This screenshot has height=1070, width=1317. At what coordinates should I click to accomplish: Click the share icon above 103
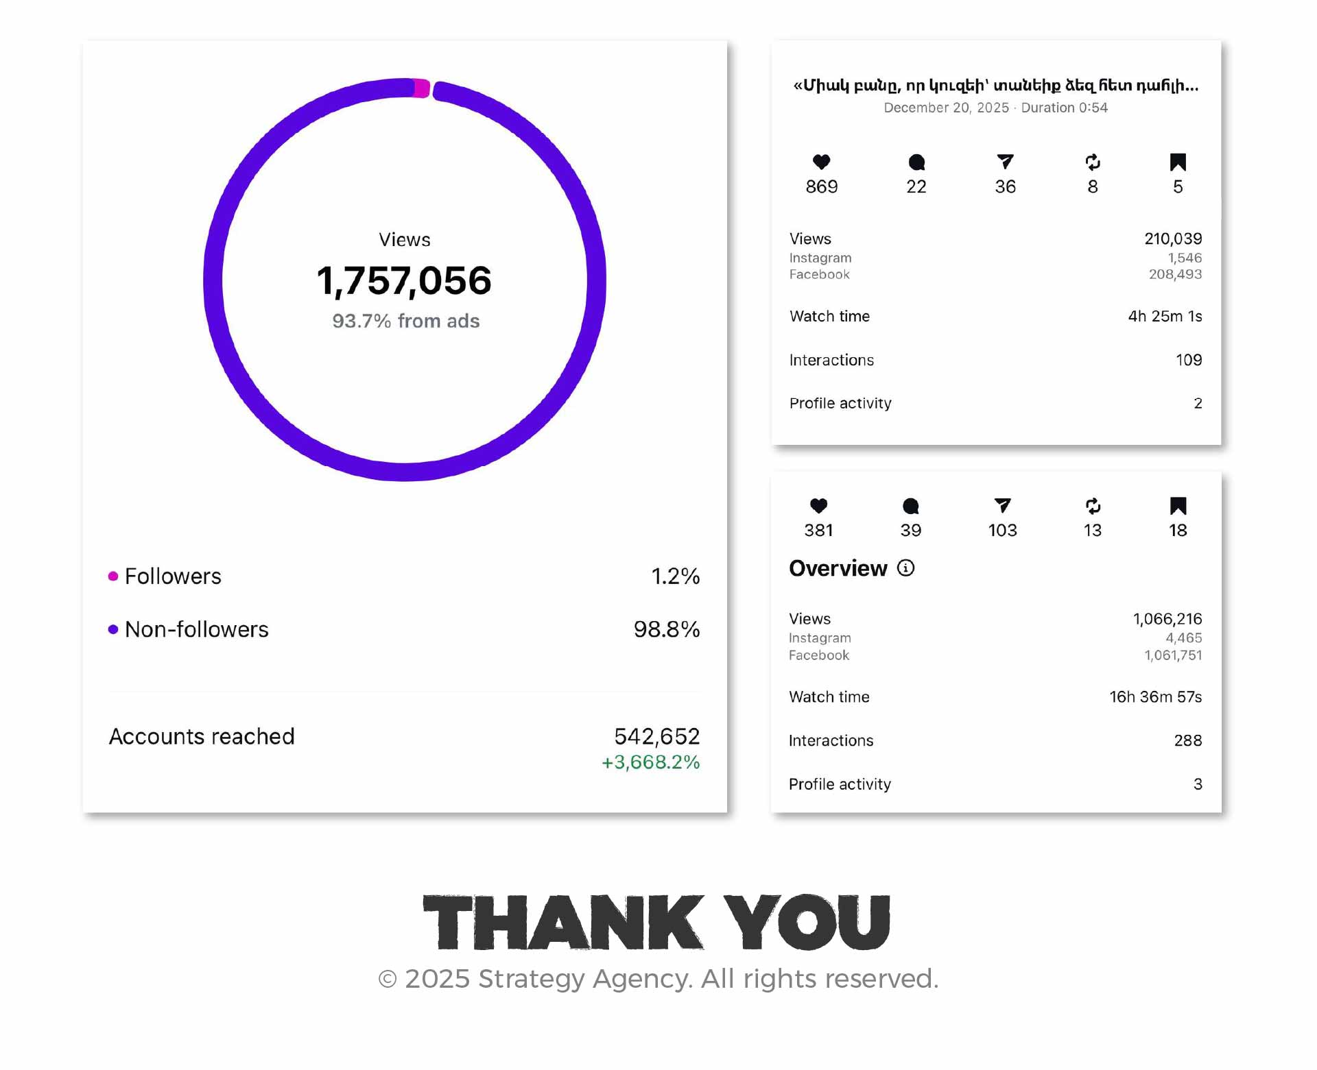(x=1002, y=506)
